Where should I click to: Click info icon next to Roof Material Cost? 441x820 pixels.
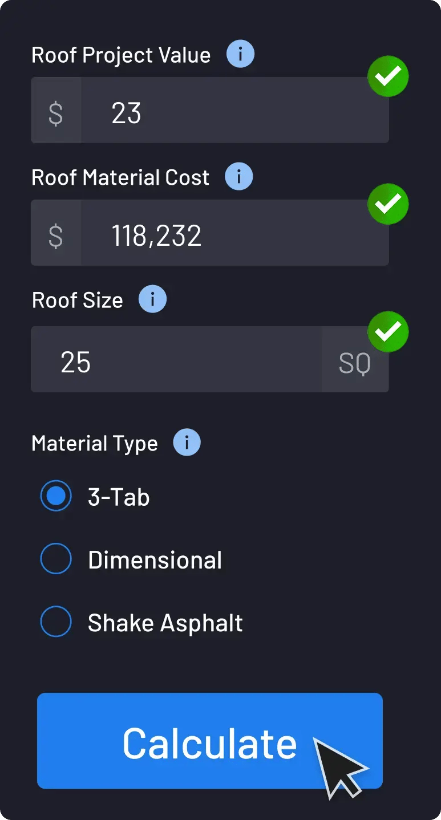click(x=239, y=177)
